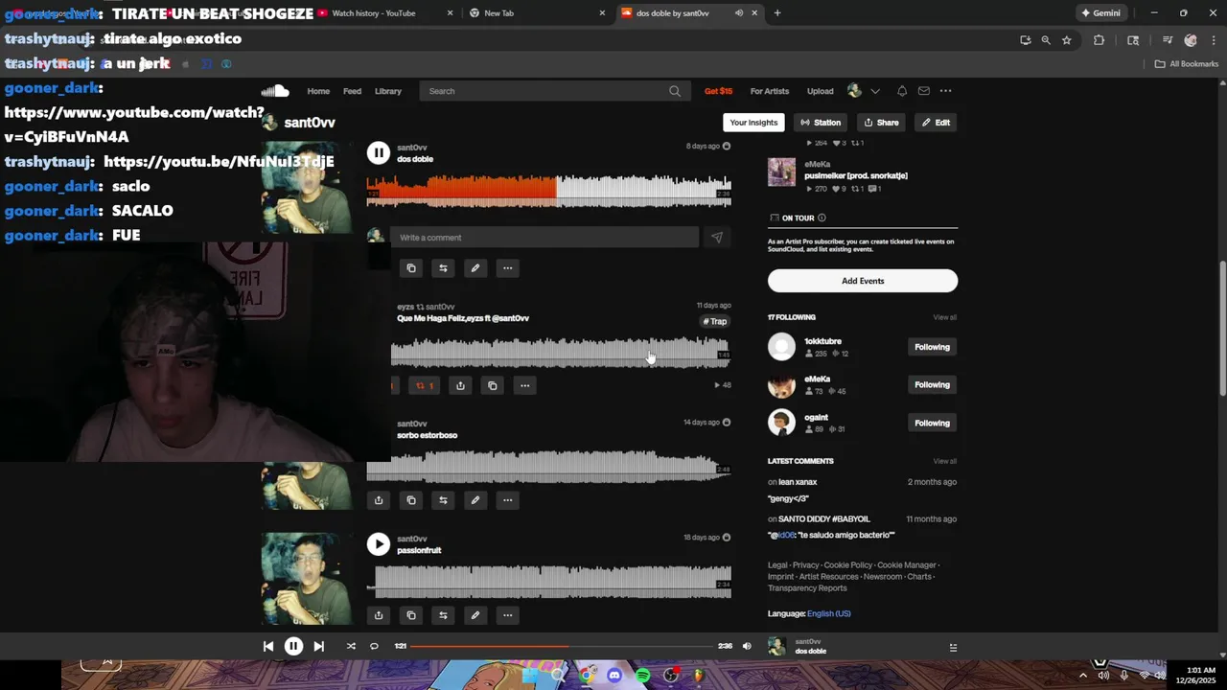Image resolution: width=1227 pixels, height=690 pixels.
Task: Copy link of Que Me Haga Feliz
Action: [493, 385]
